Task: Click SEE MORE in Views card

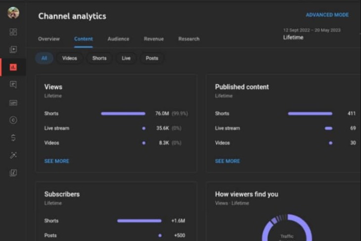Action: (57, 161)
